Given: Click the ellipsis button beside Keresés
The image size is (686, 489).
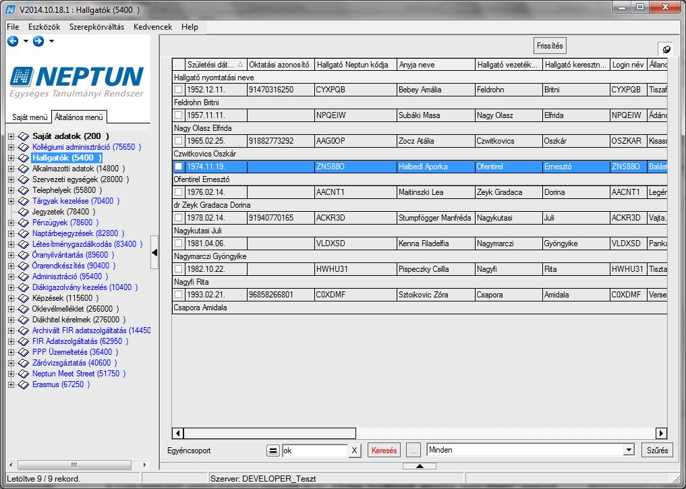Looking at the screenshot, I should pyautogui.click(x=413, y=451).
